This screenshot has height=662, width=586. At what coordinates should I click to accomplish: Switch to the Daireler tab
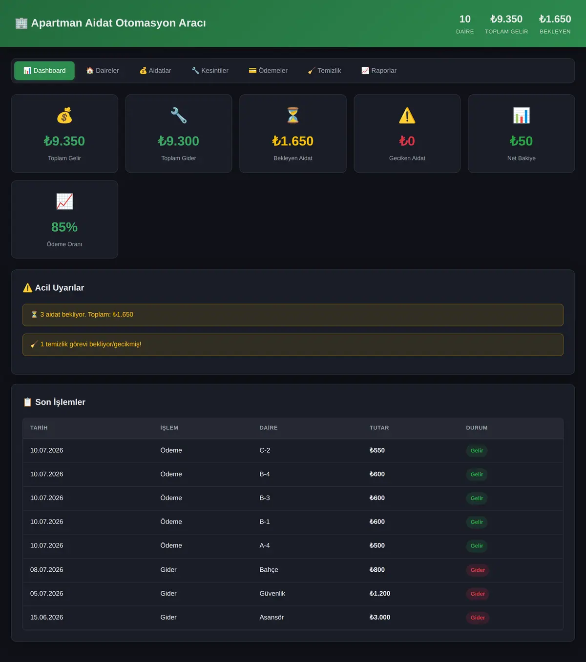click(103, 71)
